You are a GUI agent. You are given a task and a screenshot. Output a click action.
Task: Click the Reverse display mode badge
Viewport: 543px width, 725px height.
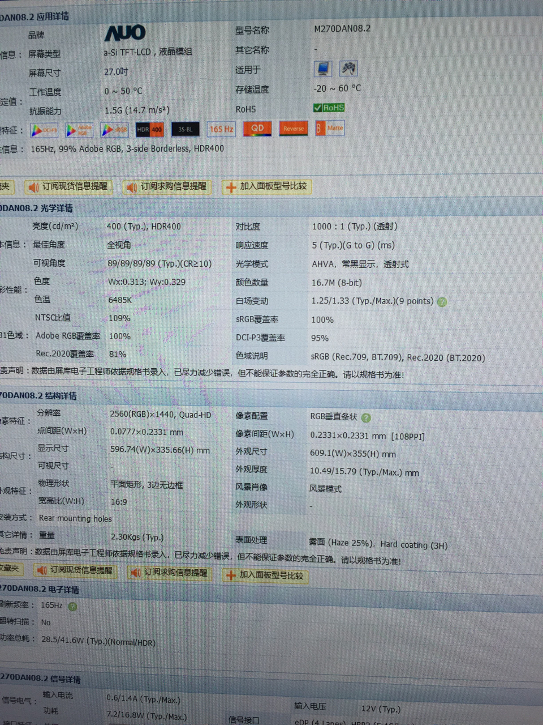pyautogui.click(x=293, y=129)
